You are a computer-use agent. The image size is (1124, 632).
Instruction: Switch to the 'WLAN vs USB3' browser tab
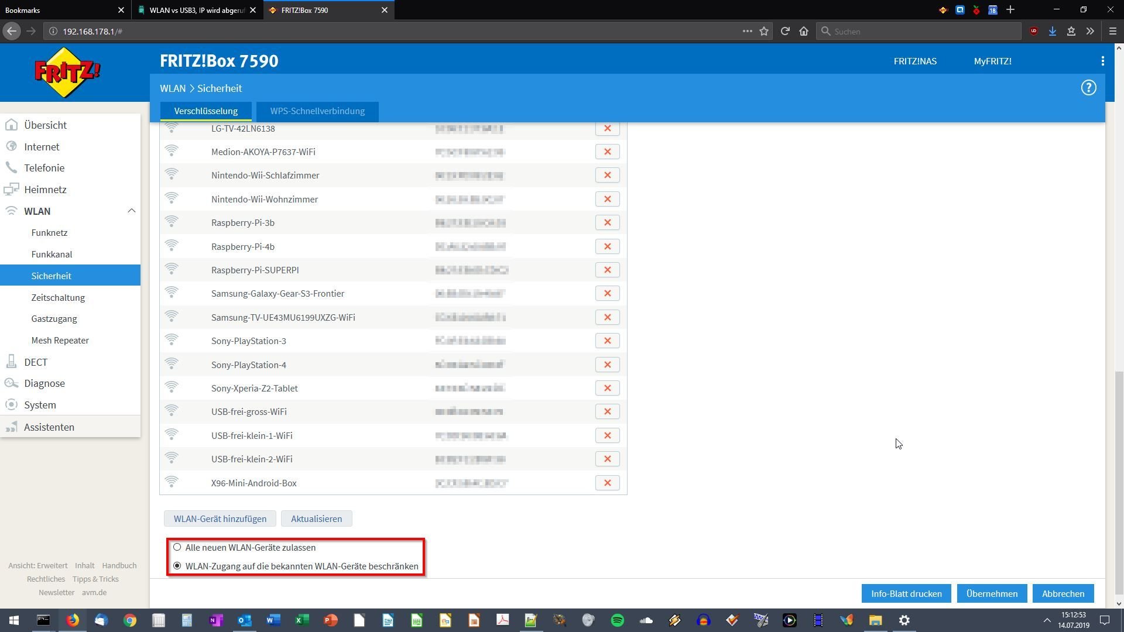(198, 10)
